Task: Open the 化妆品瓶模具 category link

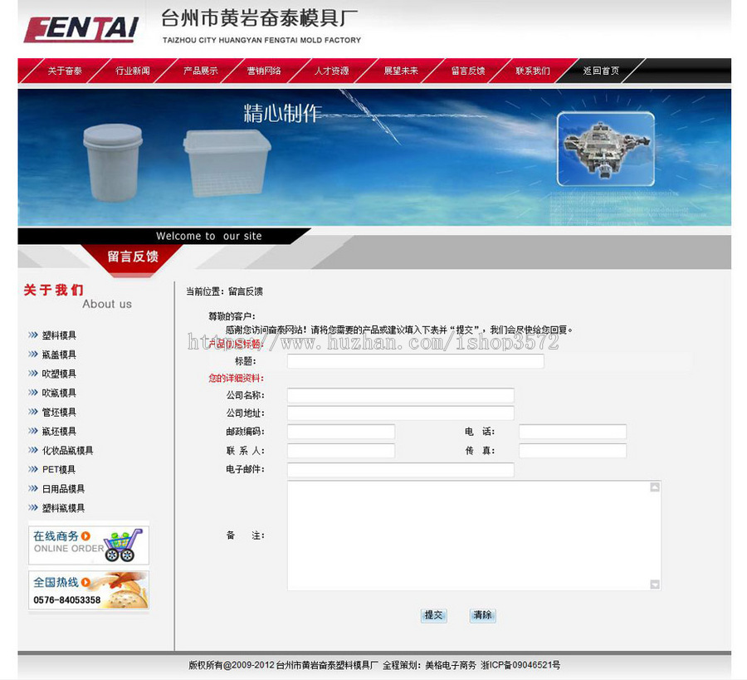Action: point(67,449)
